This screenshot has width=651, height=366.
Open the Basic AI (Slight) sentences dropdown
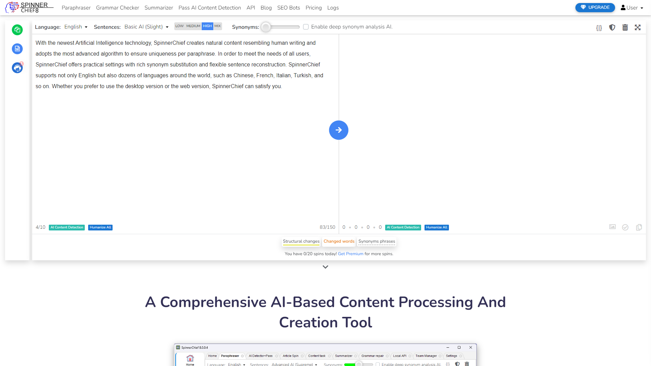[x=146, y=27]
